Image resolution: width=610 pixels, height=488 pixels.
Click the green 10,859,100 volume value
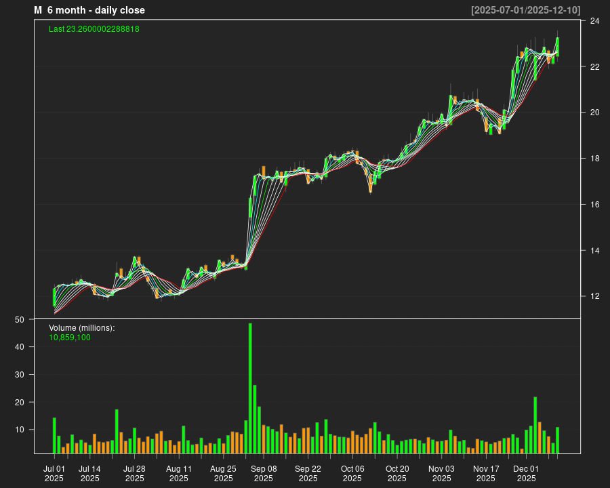(70, 337)
